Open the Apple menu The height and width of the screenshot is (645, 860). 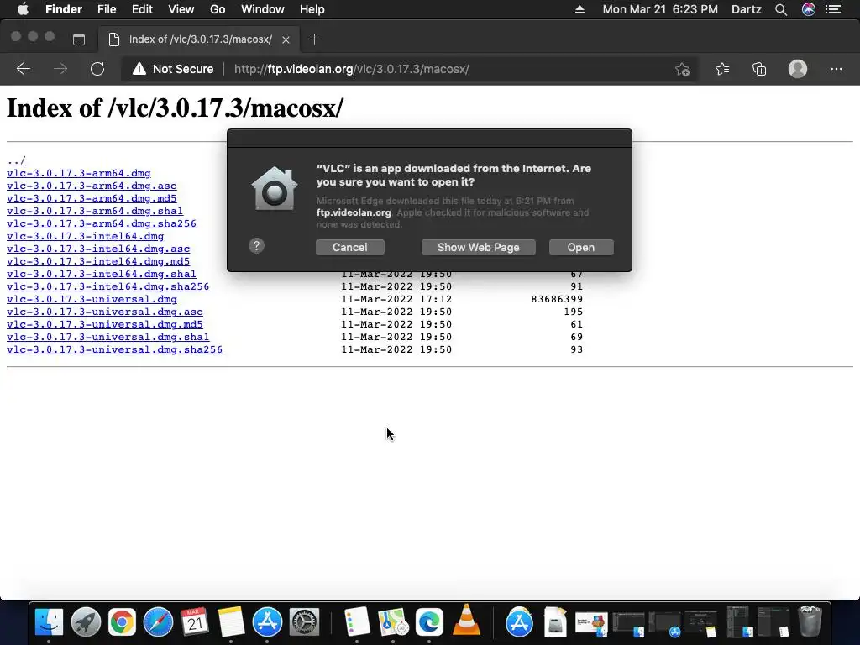[x=23, y=9]
